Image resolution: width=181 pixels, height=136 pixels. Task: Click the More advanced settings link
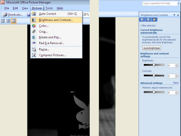(176, 83)
